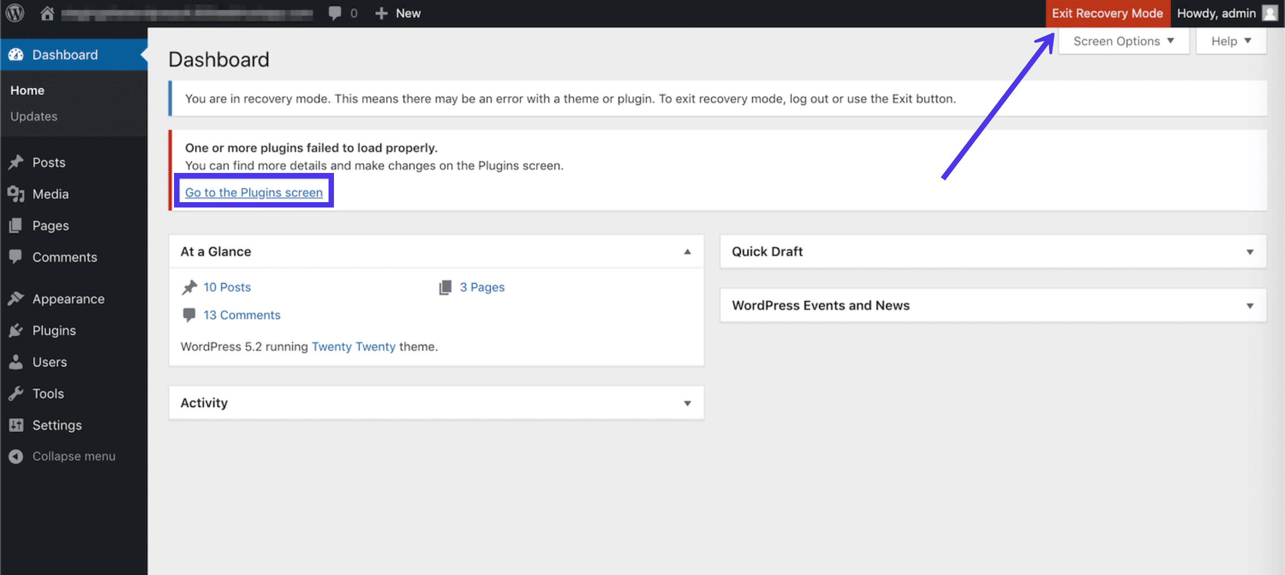1285x575 pixels.
Task: Click the Plugins plug icon
Action: pos(16,330)
